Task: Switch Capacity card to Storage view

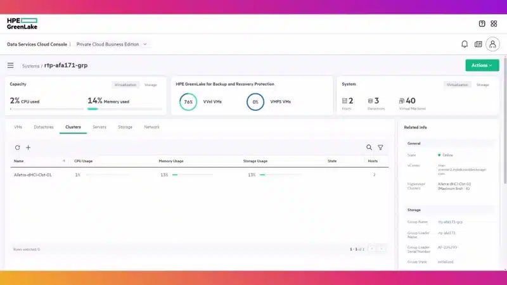Action: [x=151, y=85]
